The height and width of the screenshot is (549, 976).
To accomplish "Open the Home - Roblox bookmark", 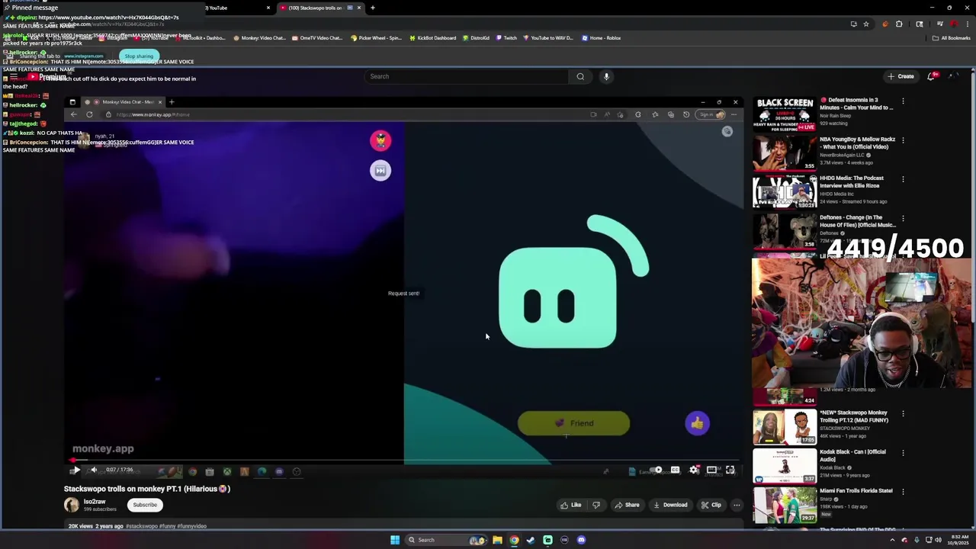I will [x=601, y=37].
